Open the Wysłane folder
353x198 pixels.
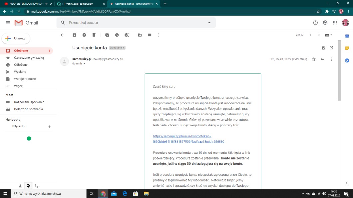[20, 72]
